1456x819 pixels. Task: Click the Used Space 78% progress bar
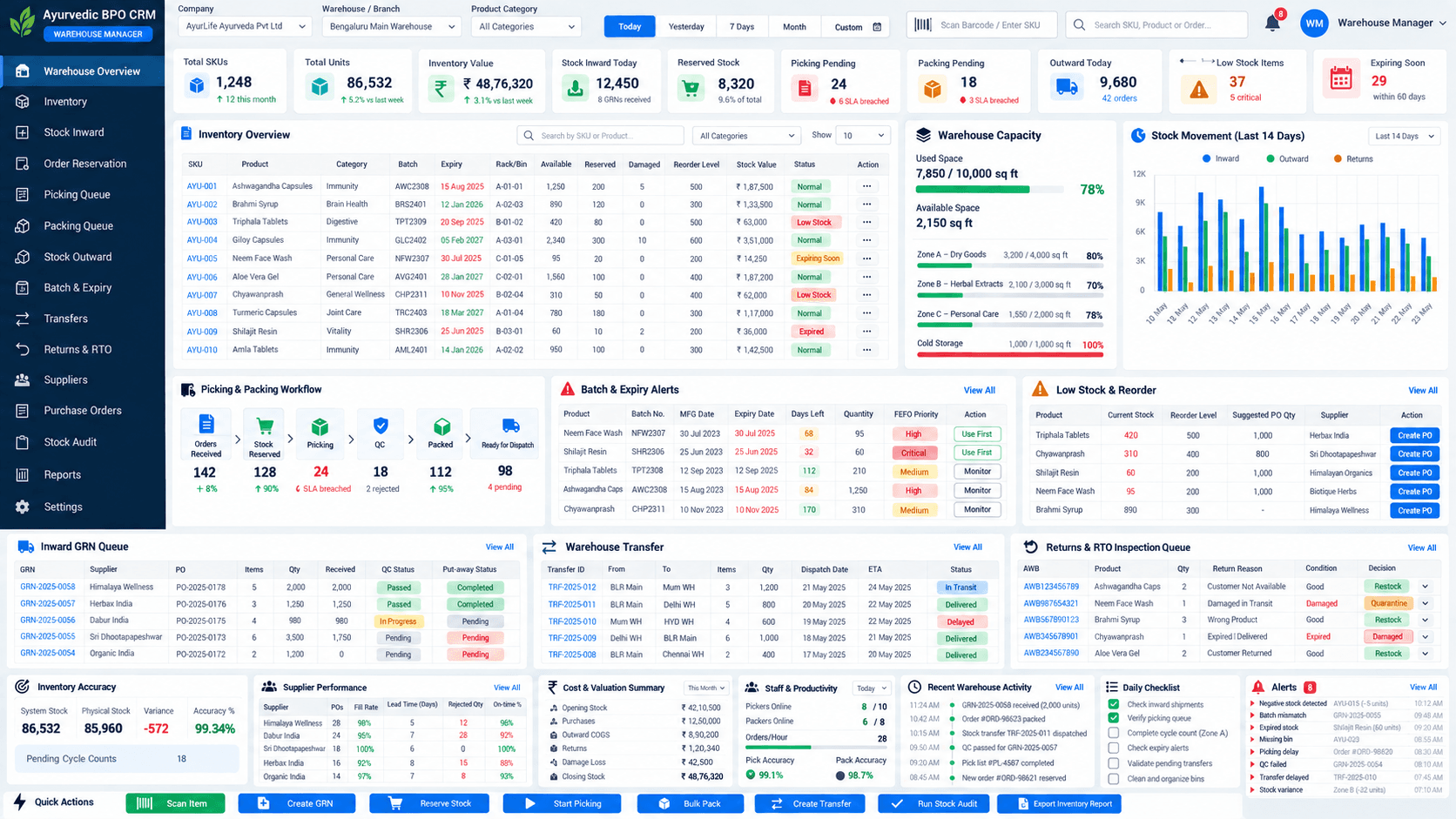click(989, 189)
